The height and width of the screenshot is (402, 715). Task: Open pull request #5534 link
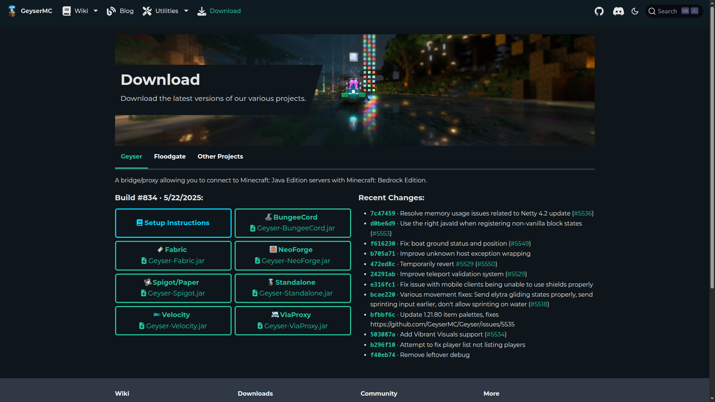[496, 335]
